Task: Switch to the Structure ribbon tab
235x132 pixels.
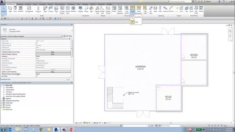Action: (20, 4)
